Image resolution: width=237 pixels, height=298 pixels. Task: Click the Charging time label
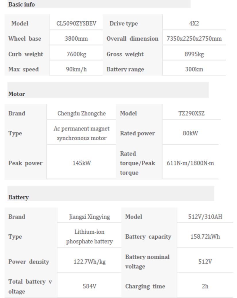pyautogui.click(x=145, y=286)
